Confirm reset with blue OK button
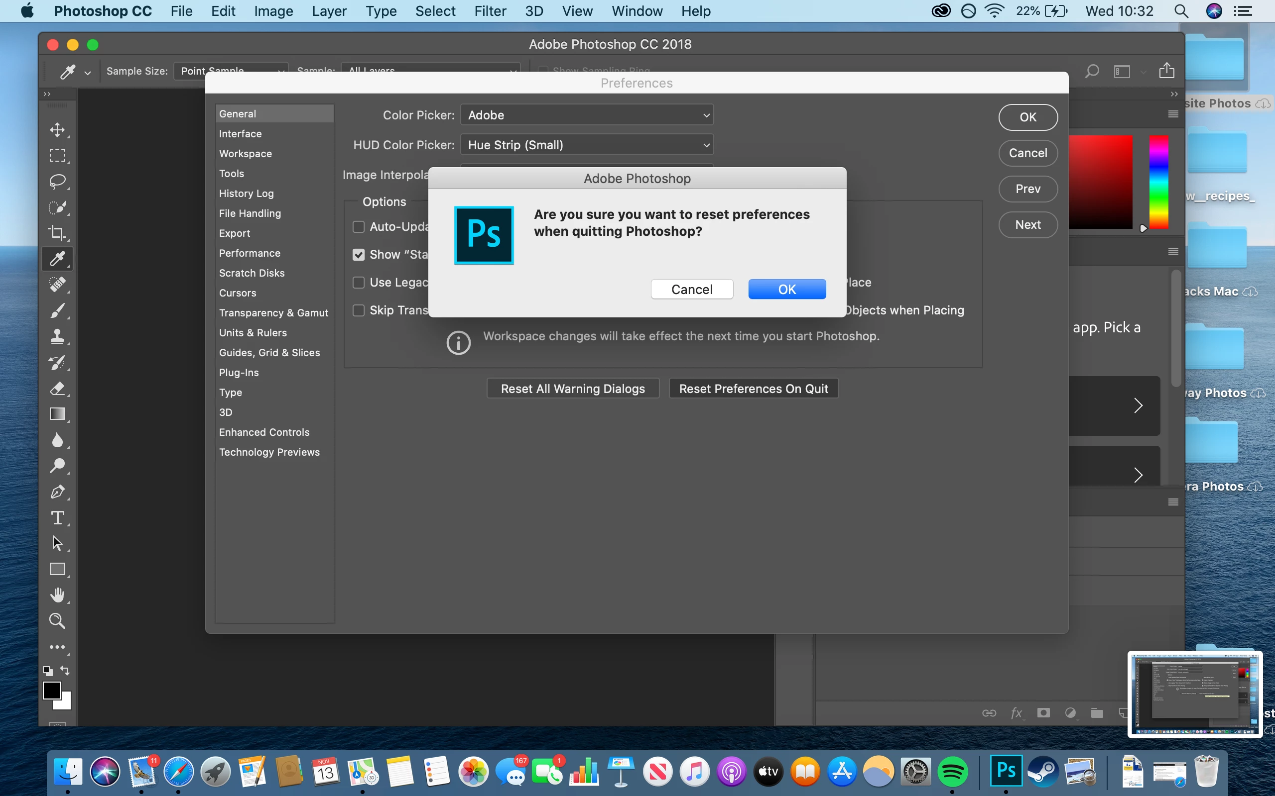1275x796 pixels. tap(786, 289)
